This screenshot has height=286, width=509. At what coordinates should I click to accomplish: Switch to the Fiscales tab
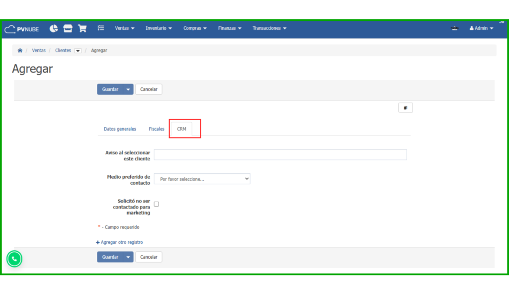click(156, 128)
